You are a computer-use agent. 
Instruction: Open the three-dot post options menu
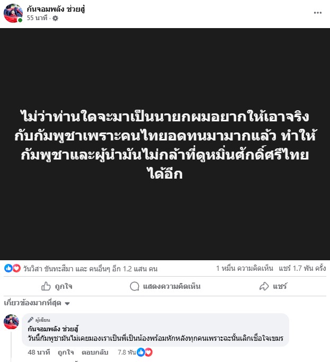click(x=317, y=13)
